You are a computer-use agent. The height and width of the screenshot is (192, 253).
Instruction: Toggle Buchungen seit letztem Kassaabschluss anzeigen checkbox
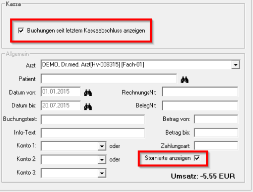(21, 31)
